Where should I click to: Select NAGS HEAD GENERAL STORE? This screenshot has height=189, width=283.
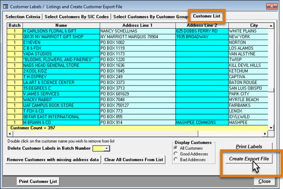click(61, 65)
